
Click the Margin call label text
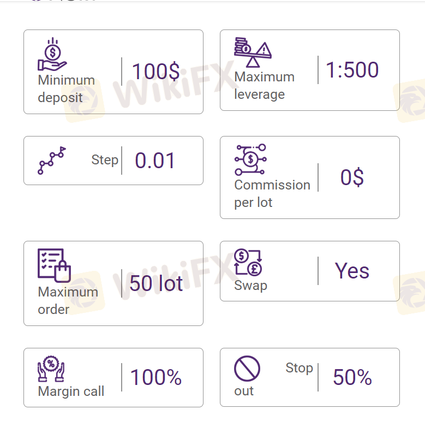(71, 391)
